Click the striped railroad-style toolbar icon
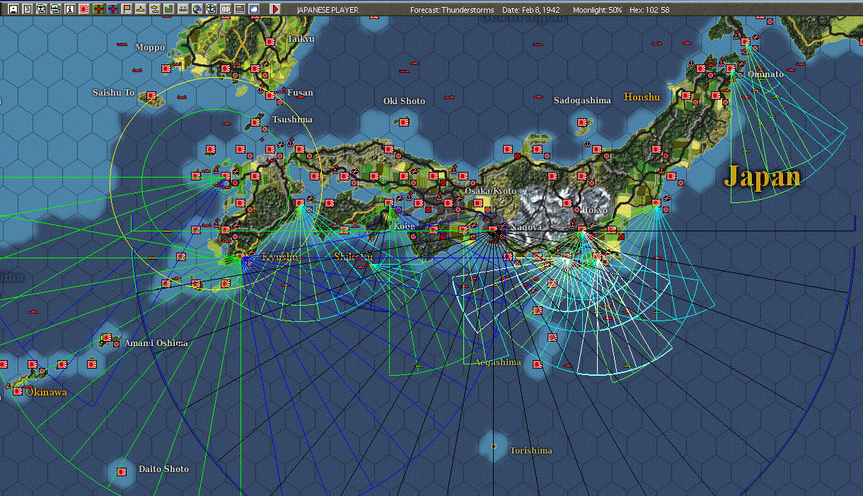 (239, 9)
